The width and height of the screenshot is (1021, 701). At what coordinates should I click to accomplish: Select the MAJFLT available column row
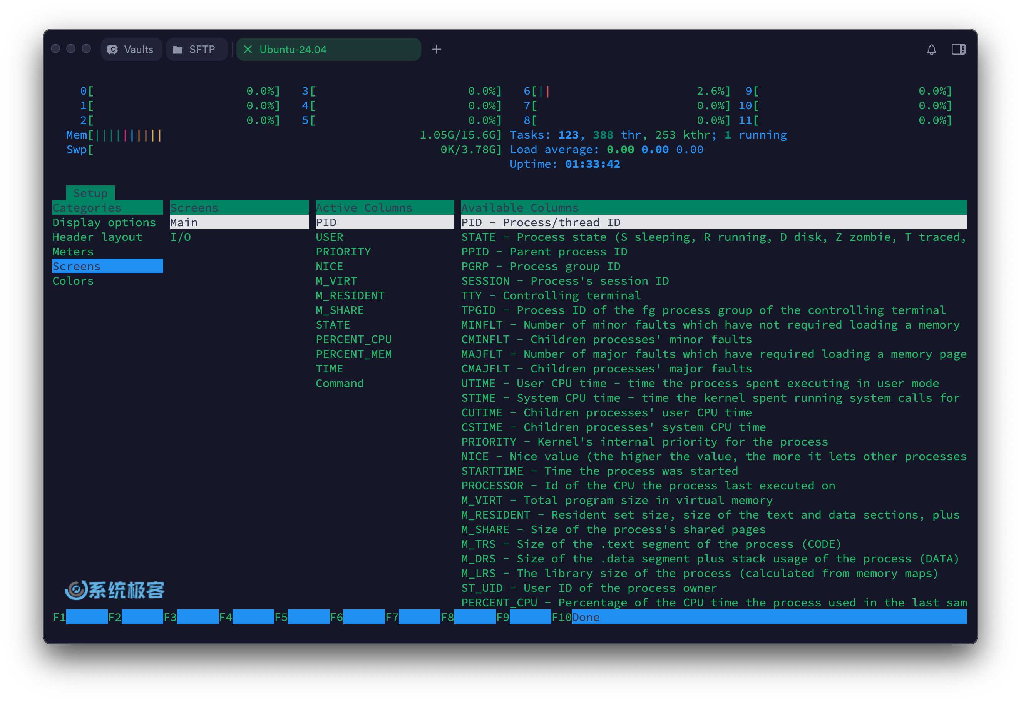[x=714, y=354]
